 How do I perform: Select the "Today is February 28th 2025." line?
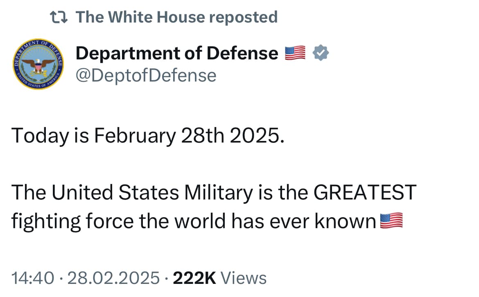(147, 136)
